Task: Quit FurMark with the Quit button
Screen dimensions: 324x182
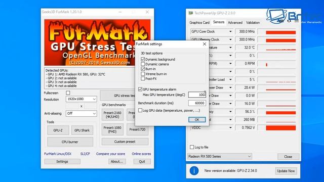Action: pos(142,162)
